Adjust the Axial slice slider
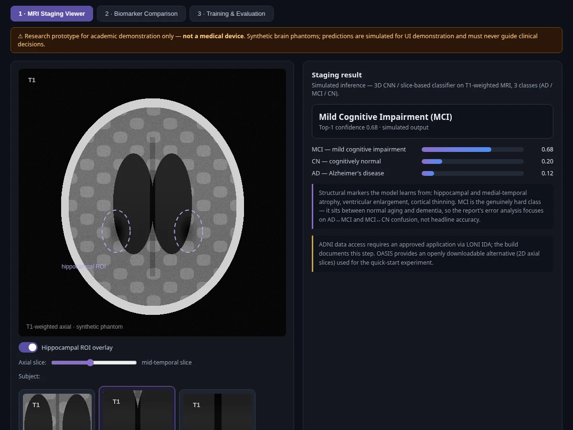Image resolution: width=573 pixels, height=430 pixels. (x=94, y=363)
